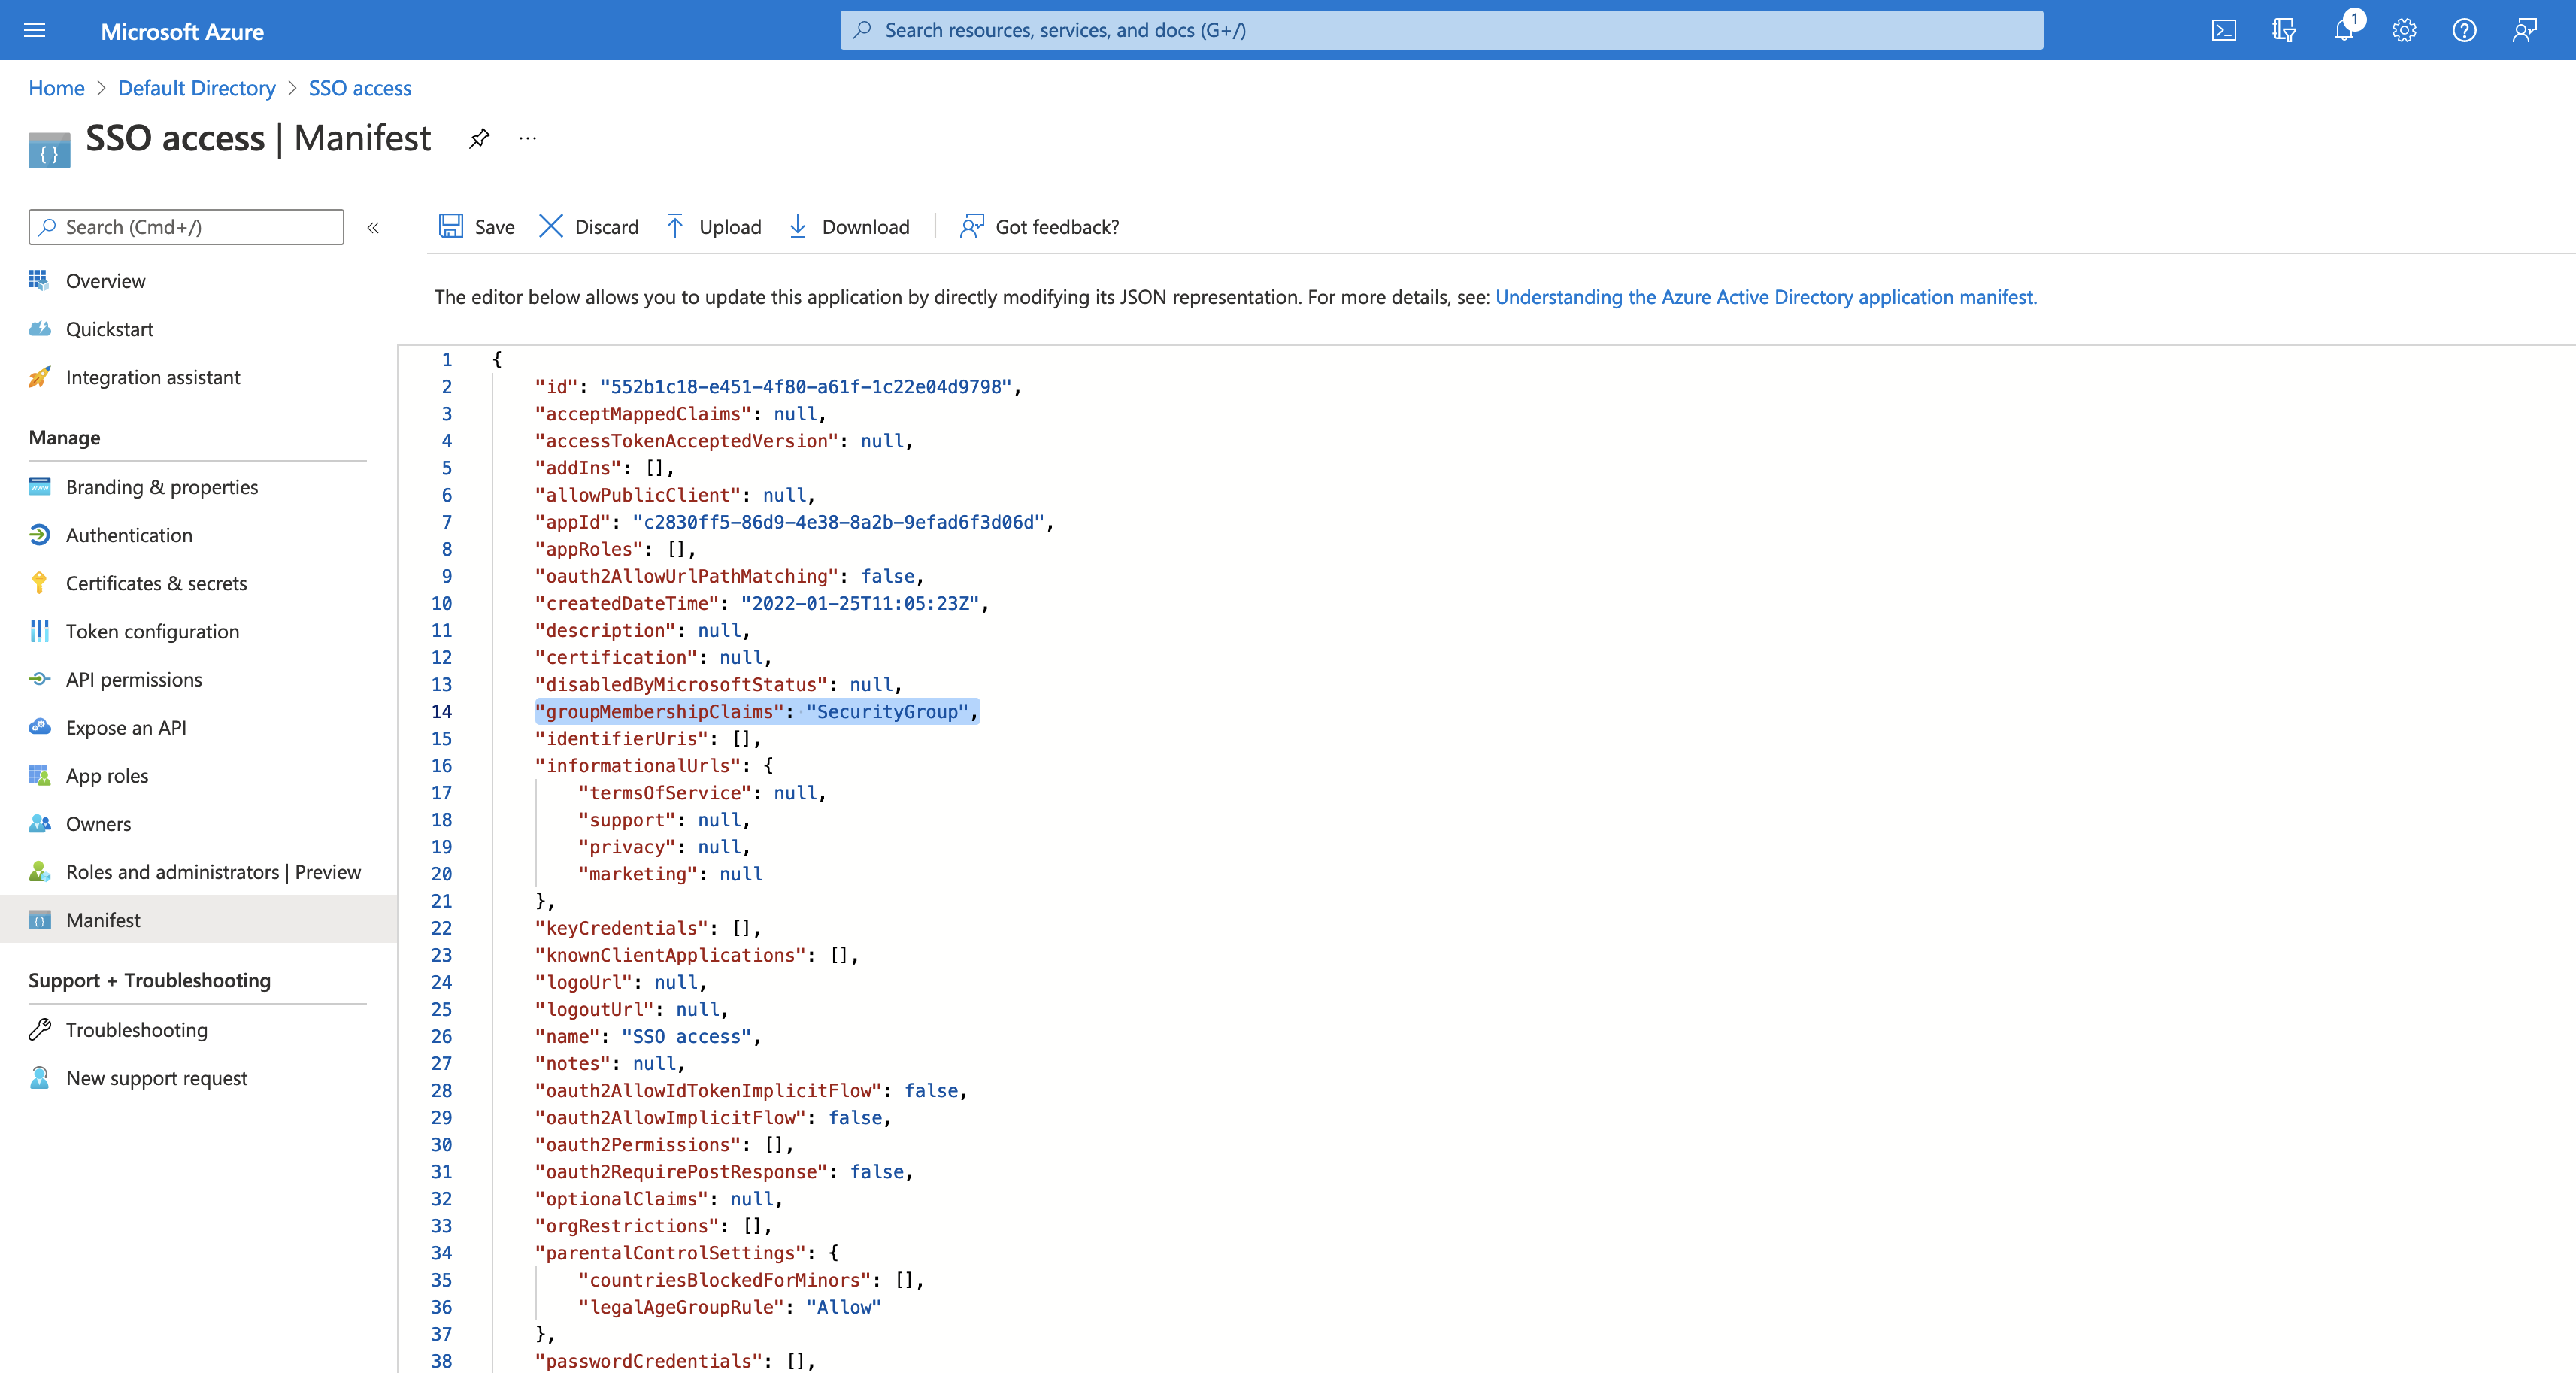Click Default Directory breadcrumb

pyautogui.click(x=196, y=88)
